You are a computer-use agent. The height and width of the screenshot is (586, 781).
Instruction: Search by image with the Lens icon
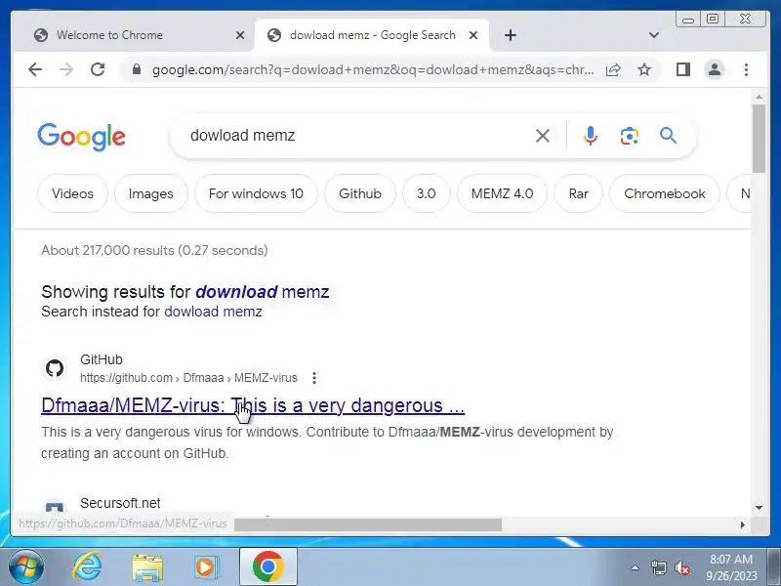(629, 136)
